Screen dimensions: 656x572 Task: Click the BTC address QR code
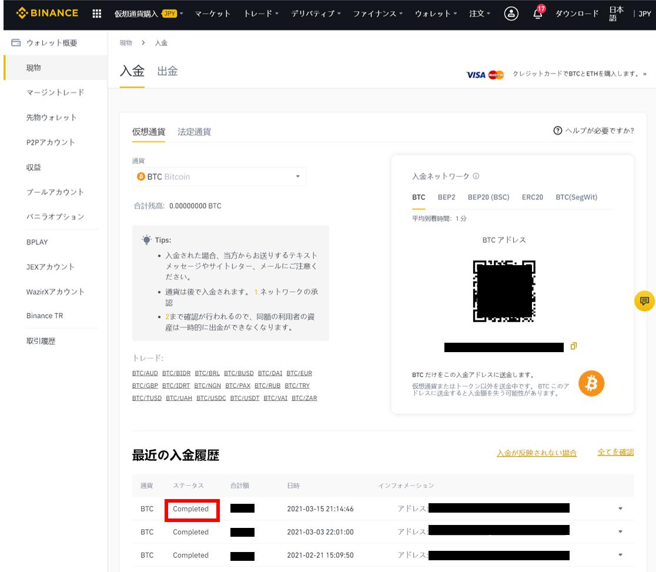[x=504, y=291]
